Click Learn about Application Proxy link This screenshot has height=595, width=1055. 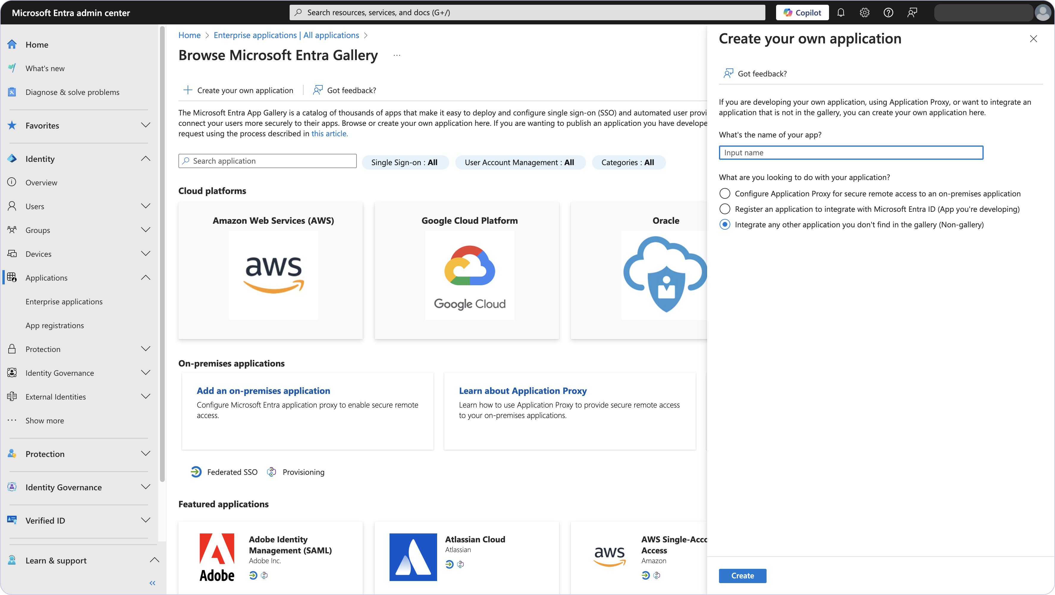coord(523,391)
